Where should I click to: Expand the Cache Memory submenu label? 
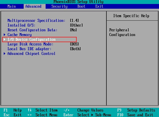click(19, 35)
